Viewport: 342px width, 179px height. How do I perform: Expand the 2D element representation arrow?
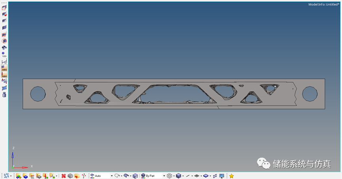tap(201, 176)
